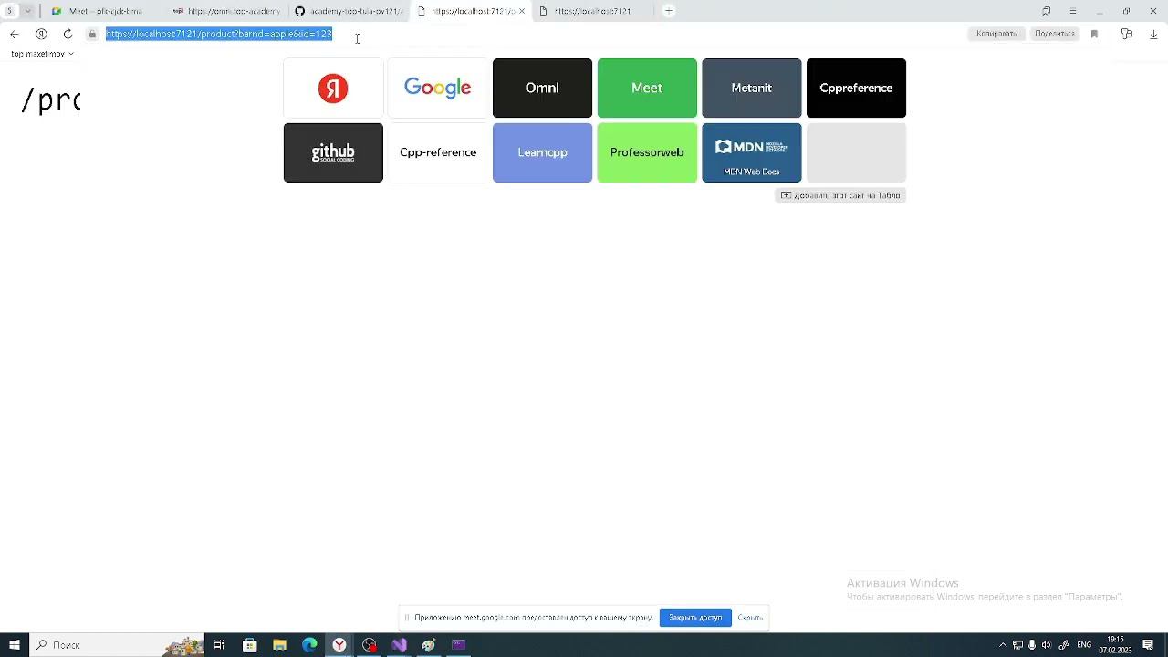Click the taskbar search box Поиск
The width and height of the screenshot is (1168, 657).
pos(117,645)
